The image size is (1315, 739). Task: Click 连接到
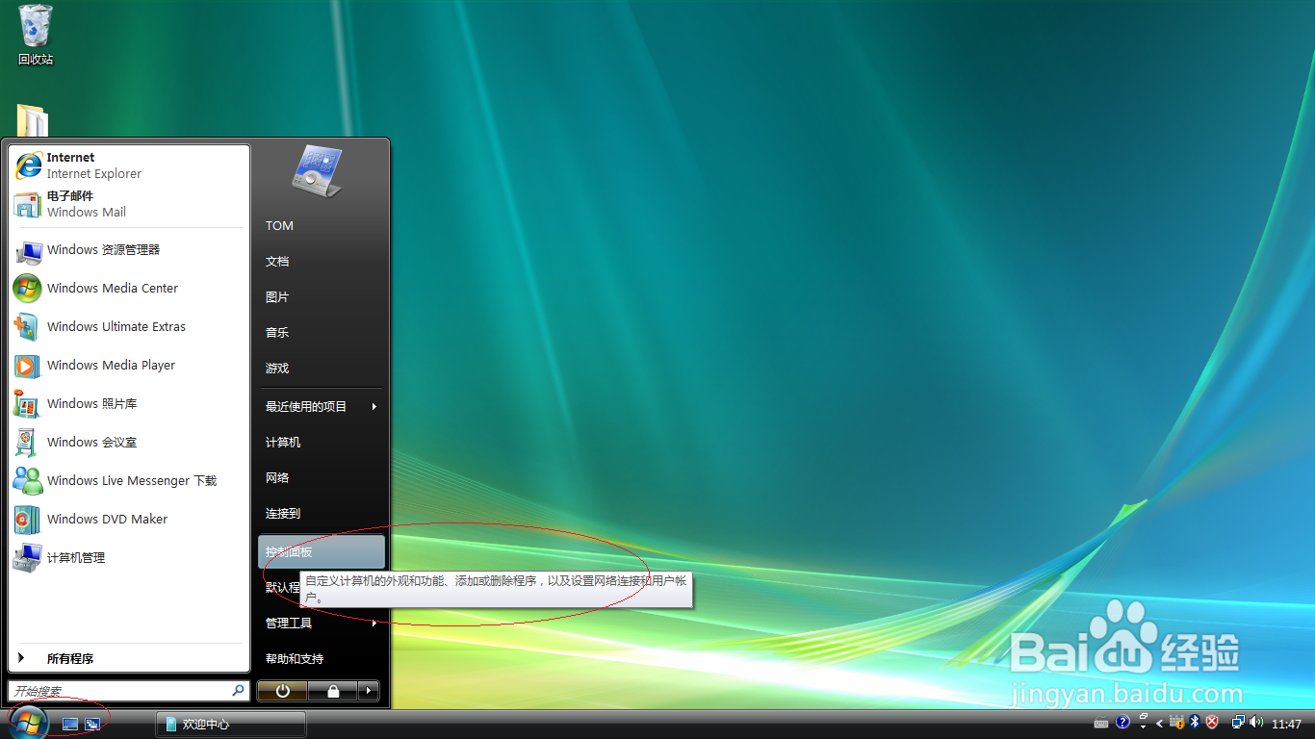click(322, 514)
